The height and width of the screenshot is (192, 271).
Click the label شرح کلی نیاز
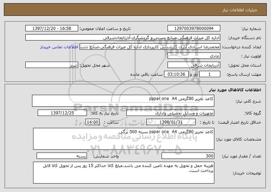point(248,101)
